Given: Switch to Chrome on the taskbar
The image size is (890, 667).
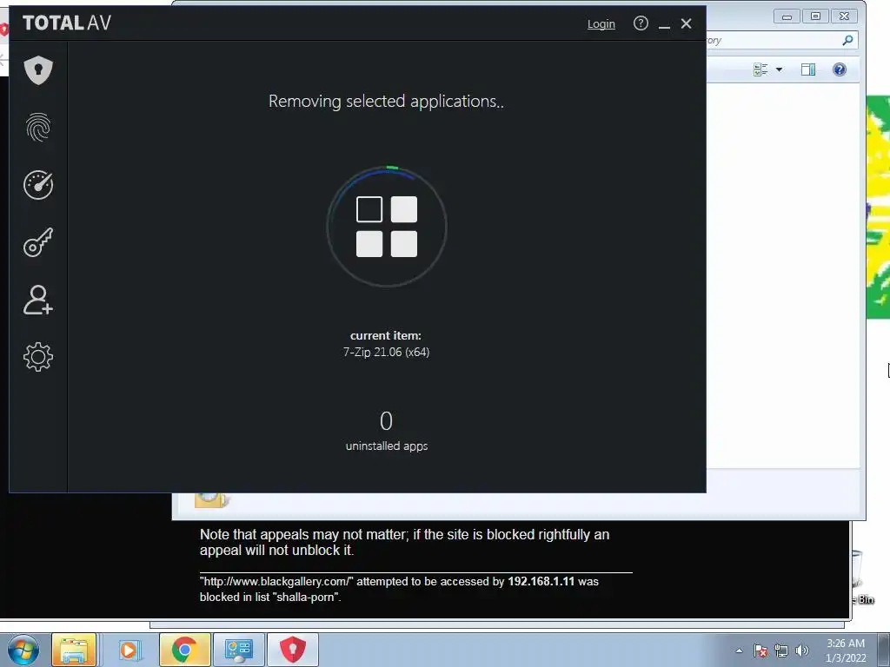Looking at the screenshot, I should 184,650.
